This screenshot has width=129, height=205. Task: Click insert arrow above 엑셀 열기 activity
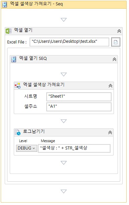click(64, 20)
